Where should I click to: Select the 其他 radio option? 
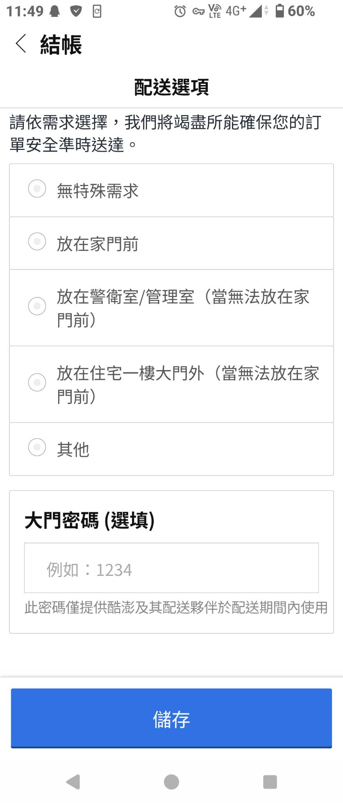(171, 449)
